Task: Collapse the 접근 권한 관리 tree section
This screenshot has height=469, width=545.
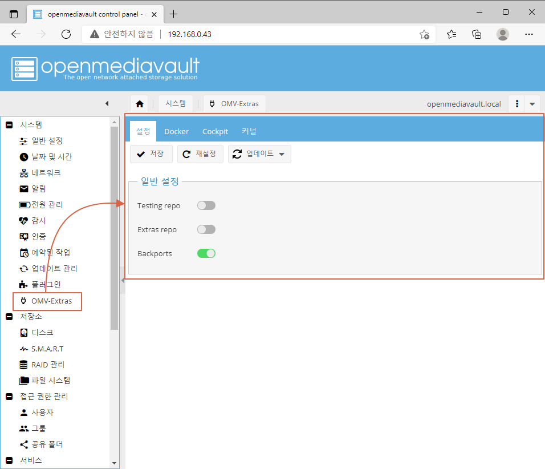Action: pyautogui.click(x=9, y=397)
